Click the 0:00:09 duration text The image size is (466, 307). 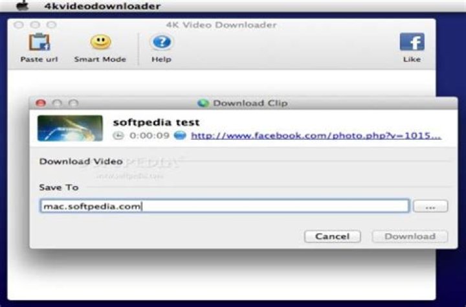click(x=150, y=135)
